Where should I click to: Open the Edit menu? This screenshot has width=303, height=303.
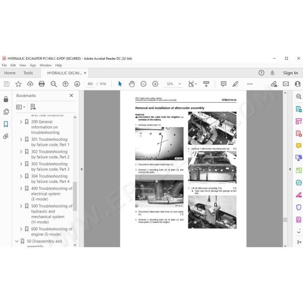coord(13,65)
